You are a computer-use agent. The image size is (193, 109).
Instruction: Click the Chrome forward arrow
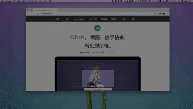[x=31, y=14]
